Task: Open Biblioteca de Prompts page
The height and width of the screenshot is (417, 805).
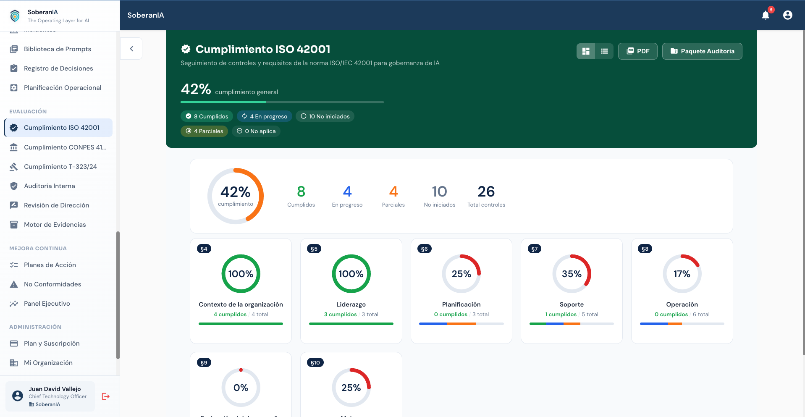Action: point(58,49)
